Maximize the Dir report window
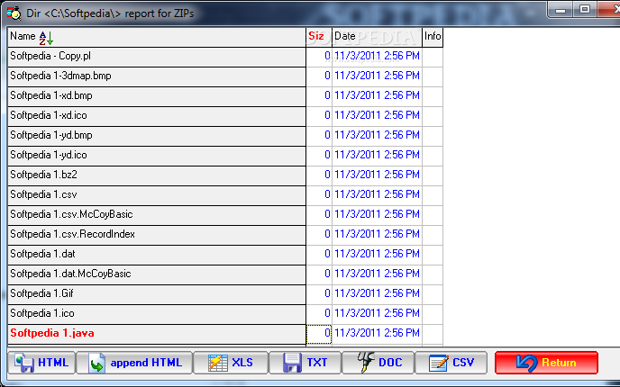The width and height of the screenshot is (620, 387). click(585, 10)
